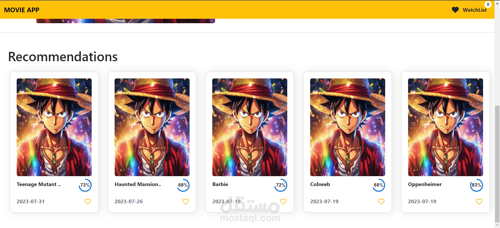
Task: Click the 73% rating circle
Action: point(85,185)
